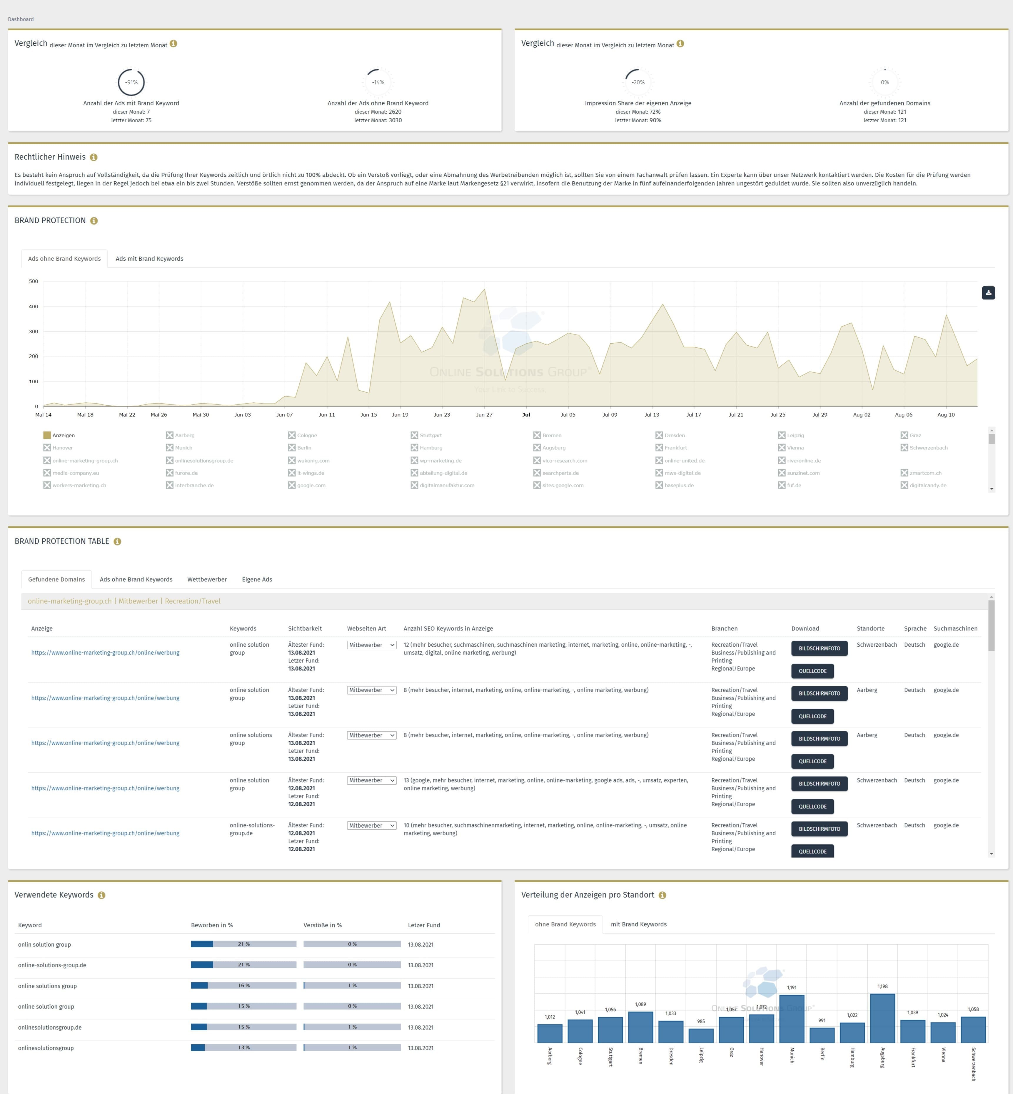Click the -20% impression share gauge
Viewport: 1013px width, 1094px height.
click(x=638, y=82)
